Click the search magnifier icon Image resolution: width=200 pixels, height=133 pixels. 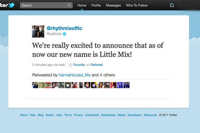69,5
